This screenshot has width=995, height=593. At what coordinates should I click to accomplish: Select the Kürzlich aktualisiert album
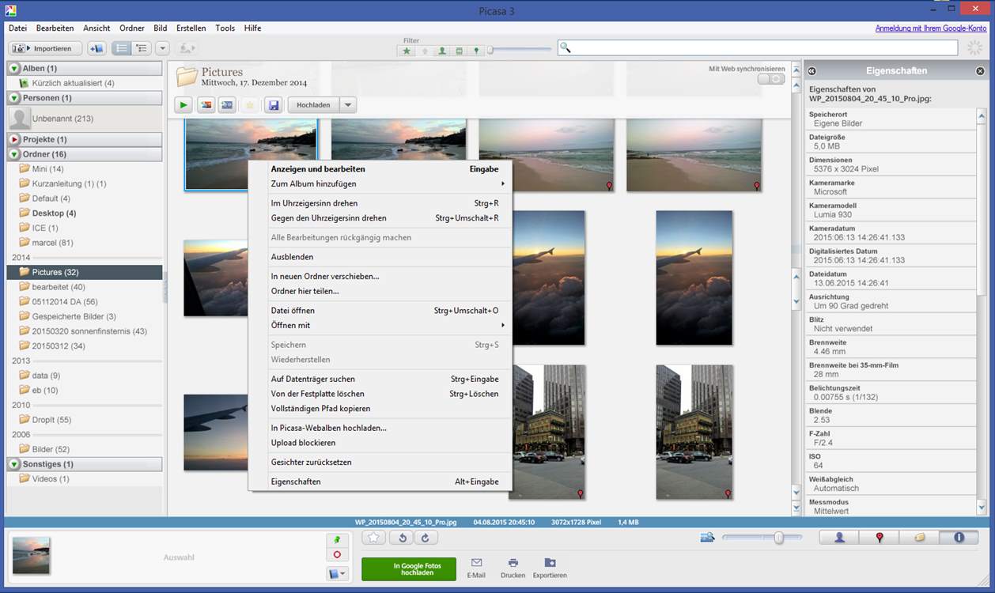point(73,83)
